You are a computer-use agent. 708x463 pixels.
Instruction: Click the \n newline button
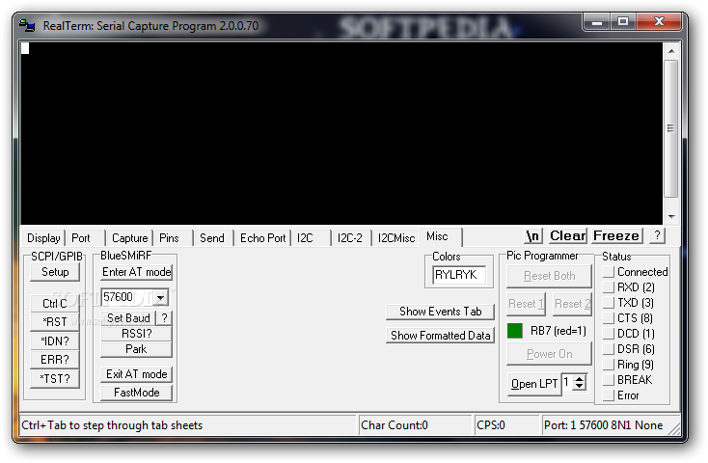[533, 235]
